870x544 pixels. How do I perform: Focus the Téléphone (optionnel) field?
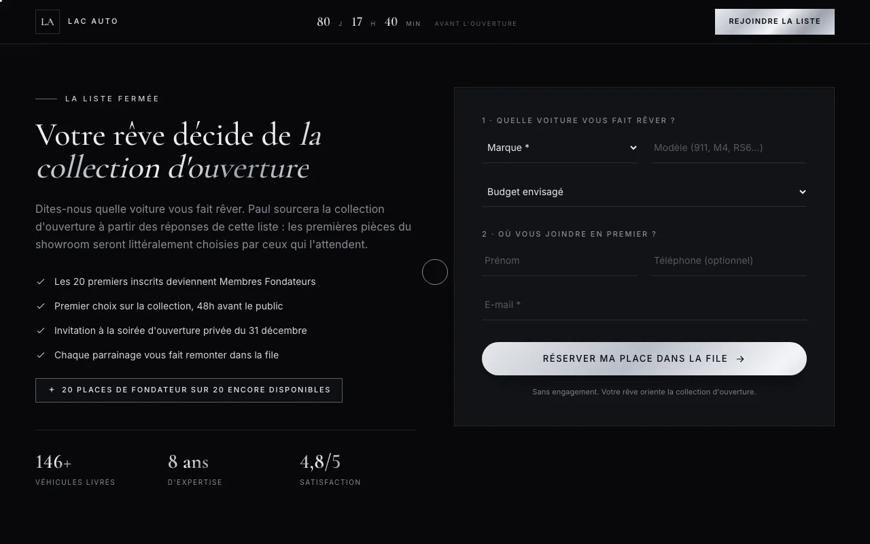pyautogui.click(x=729, y=260)
